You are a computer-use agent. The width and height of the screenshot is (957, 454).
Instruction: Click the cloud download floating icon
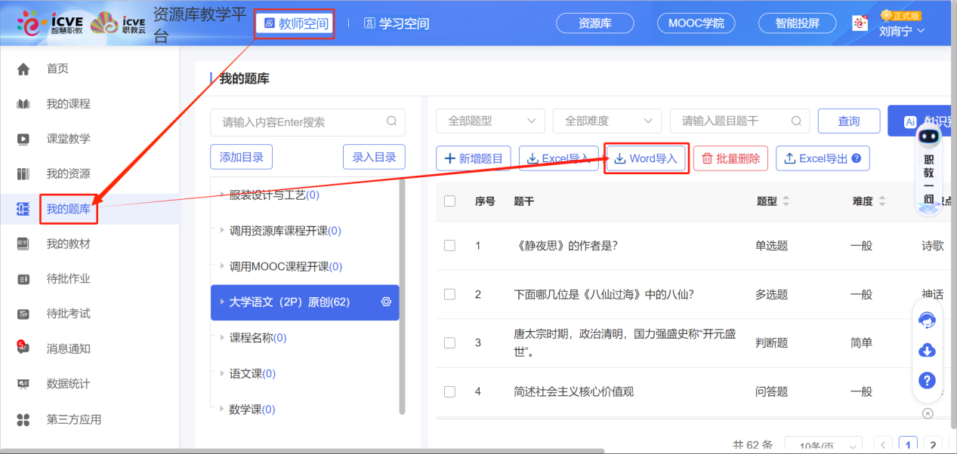(927, 351)
